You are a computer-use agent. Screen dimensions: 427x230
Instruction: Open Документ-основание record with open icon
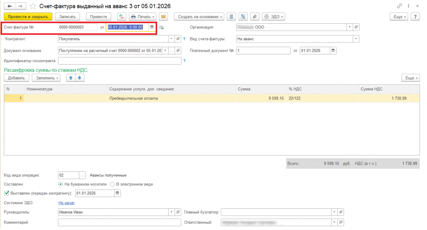point(178,50)
